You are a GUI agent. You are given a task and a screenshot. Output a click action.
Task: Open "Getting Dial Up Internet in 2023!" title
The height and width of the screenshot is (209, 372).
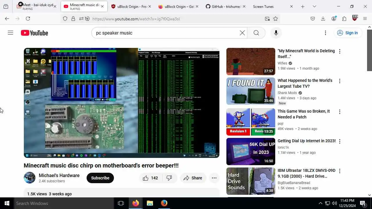point(307,141)
